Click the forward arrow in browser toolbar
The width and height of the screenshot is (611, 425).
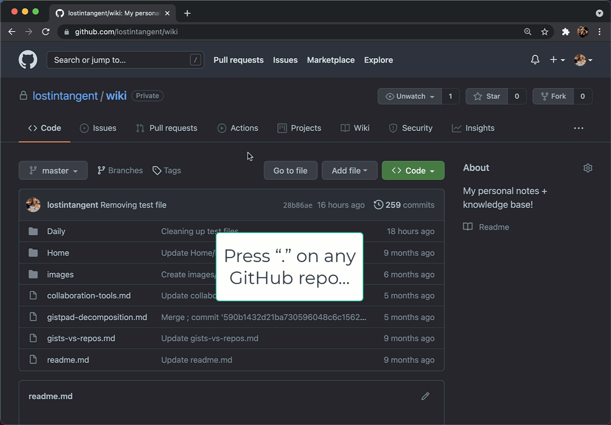pyautogui.click(x=29, y=31)
